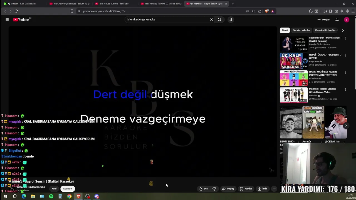
Task: Dislike the video
Action: (x=214, y=189)
